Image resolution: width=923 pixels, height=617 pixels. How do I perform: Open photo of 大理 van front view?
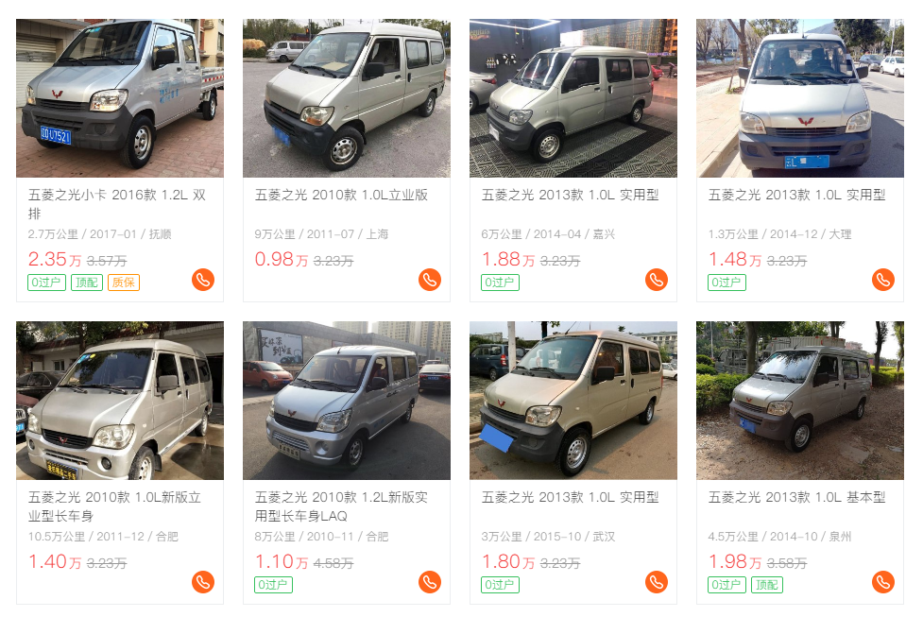(x=800, y=97)
